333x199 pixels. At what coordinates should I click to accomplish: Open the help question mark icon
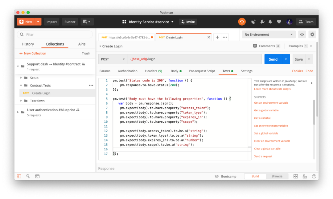tap(314, 176)
